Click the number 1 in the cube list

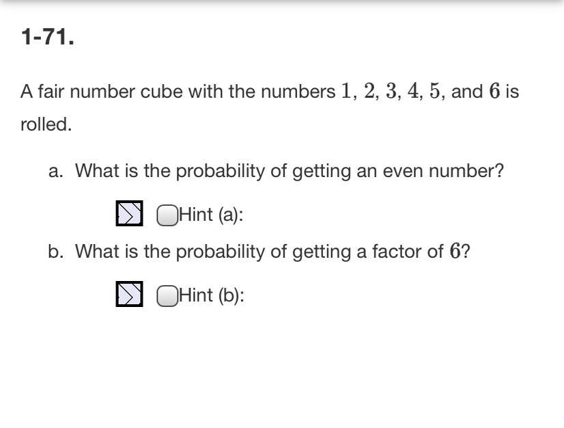click(346, 90)
